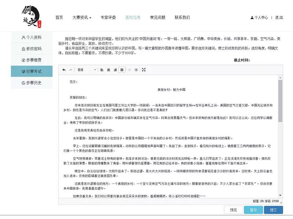Click the 退出 logout link
Image resolution: width=293 pixels, height=219 pixels.
[x=279, y=18]
